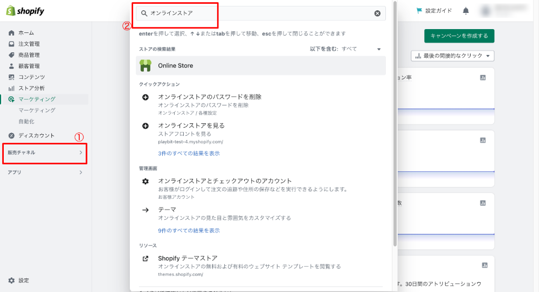Click the gear icon beside チェックアウトのアカウント
Screen dimensions: 539x292
[146, 181]
